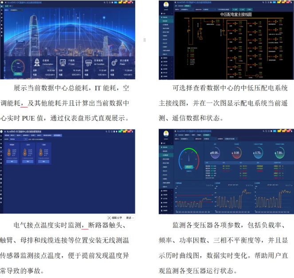Select the temperature monitoring screenshot image
Image resolution: width=294 pixels, height=278 pixels.
(x=67, y=171)
